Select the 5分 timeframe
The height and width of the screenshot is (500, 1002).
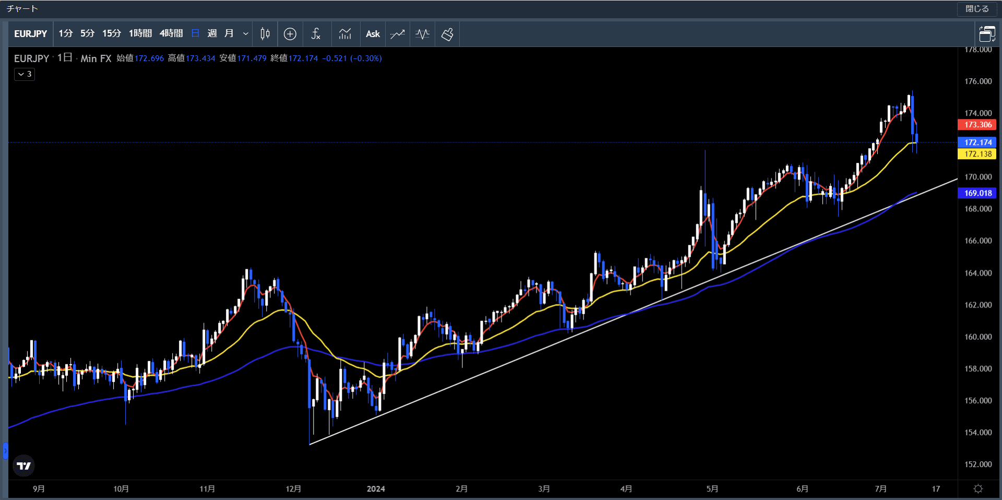(x=87, y=33)
